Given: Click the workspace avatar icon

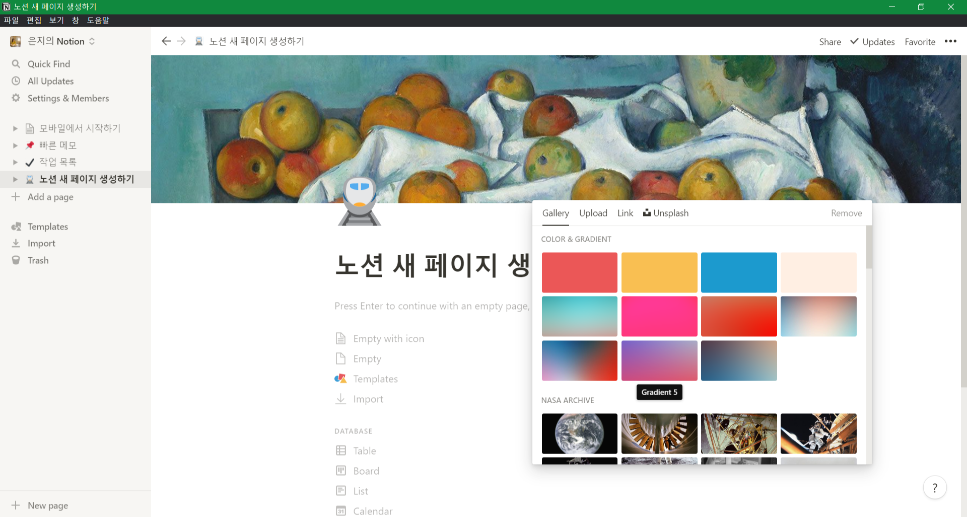Looking at the screenshot, I should click(16, 41).
